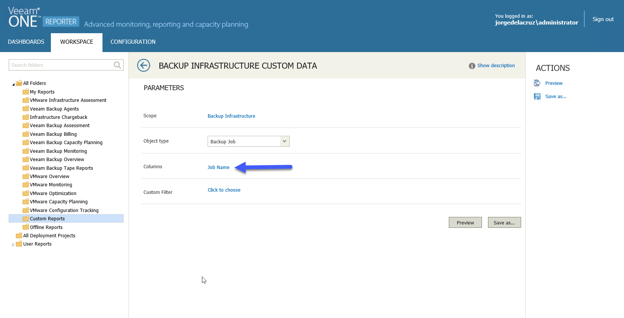
Task: Click the My Reports folder icon
Action: click(x=26, y=92)
